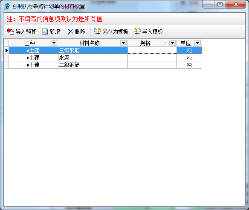Click the empty 规格 field of 三级钢筋
This screenshot has height=210, width=249.
(x=152, y=50)
